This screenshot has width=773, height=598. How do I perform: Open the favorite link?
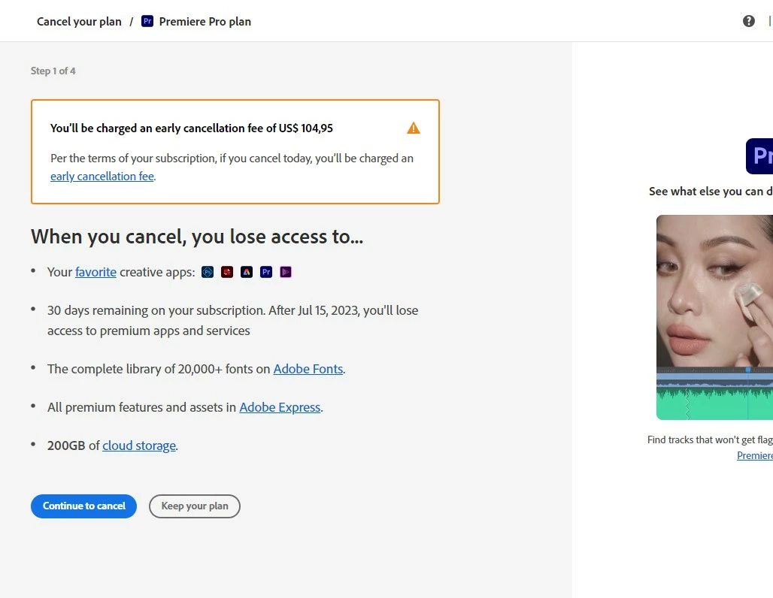point(95,272)
